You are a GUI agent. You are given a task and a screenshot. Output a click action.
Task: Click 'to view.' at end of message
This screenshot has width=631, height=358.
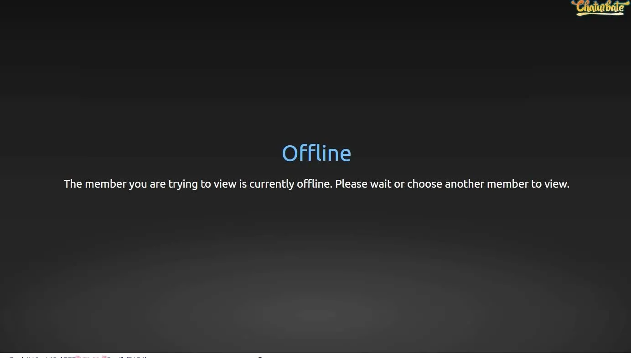550,184
